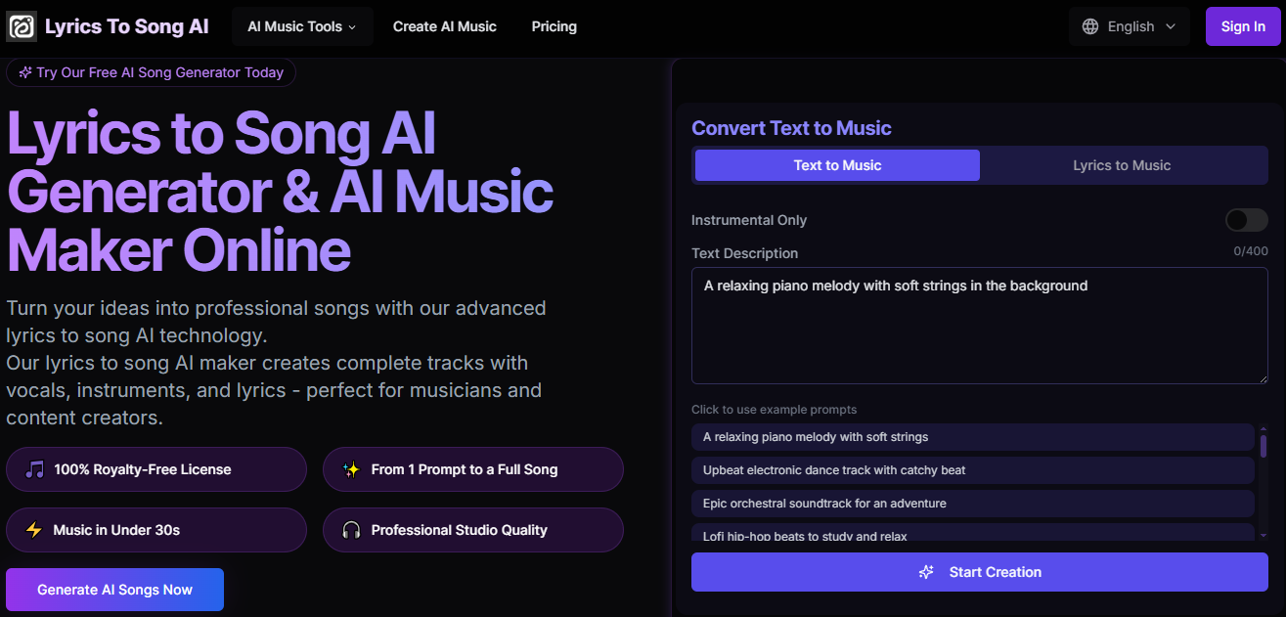Screen dimensions: 1286x617
Task: Click the sparkle icon on Start Creation
Action: [926, 572]
